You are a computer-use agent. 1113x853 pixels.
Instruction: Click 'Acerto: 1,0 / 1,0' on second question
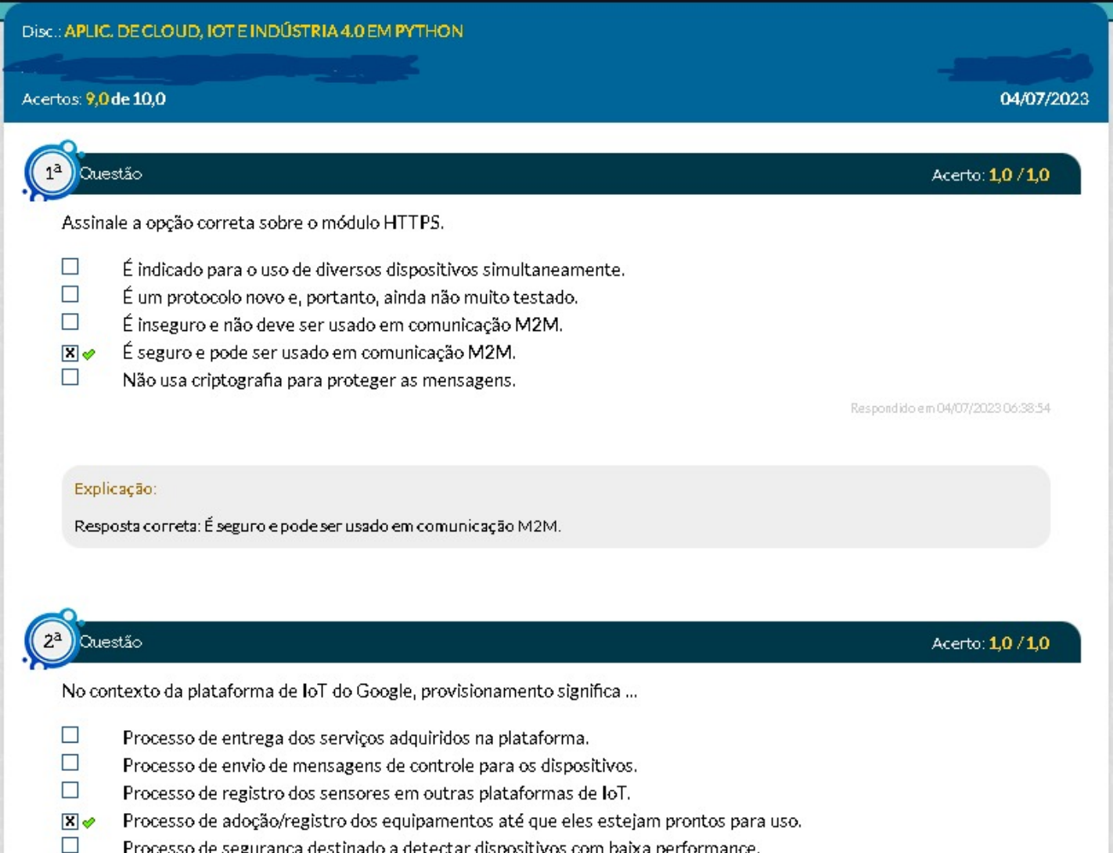[x=990, y=643]
